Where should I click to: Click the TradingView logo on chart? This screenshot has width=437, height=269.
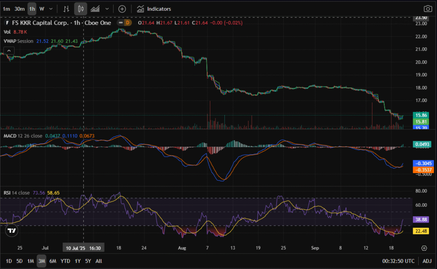pyautogui.click(x=12, y=231)
